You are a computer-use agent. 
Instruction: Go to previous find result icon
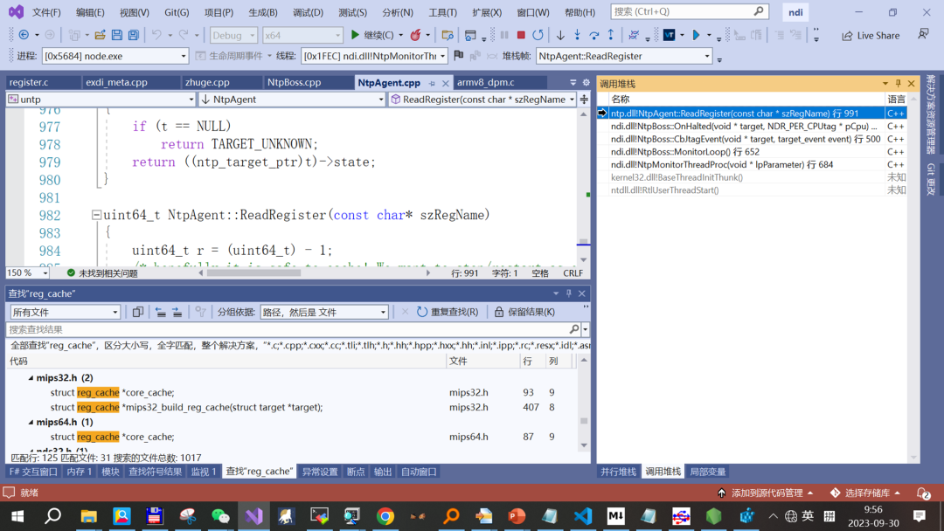[160, 312]
